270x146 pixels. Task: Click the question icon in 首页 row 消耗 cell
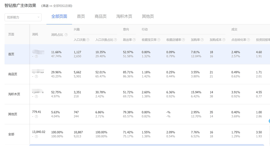(36, 57)
